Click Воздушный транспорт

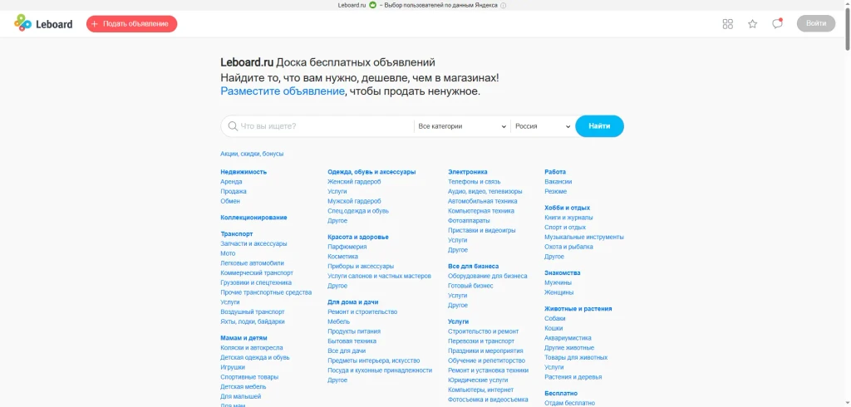click(253, 312)
